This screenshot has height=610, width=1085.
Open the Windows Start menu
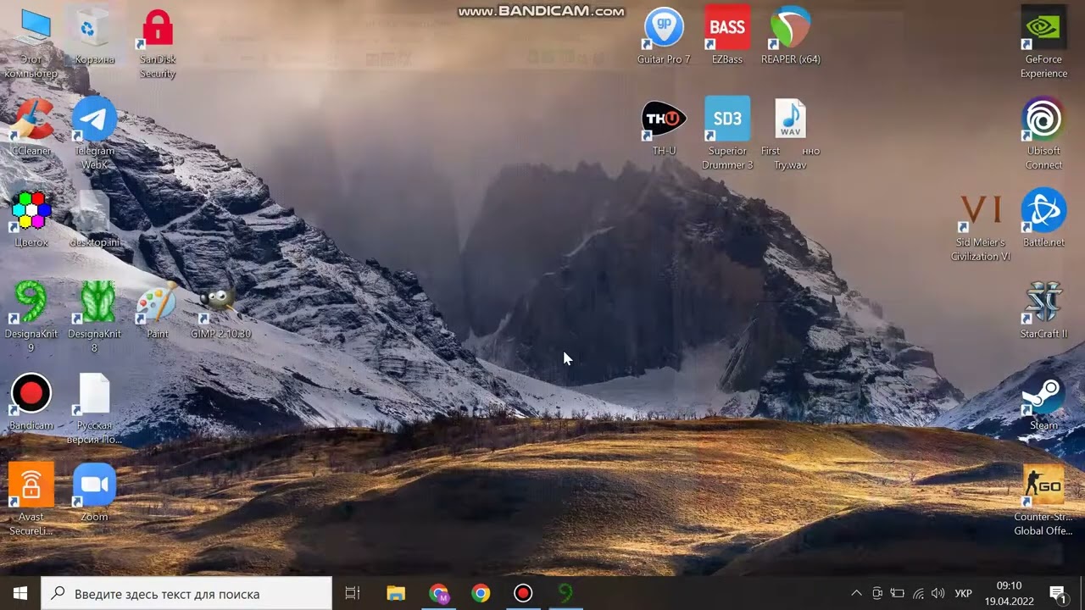pos(20,593)
